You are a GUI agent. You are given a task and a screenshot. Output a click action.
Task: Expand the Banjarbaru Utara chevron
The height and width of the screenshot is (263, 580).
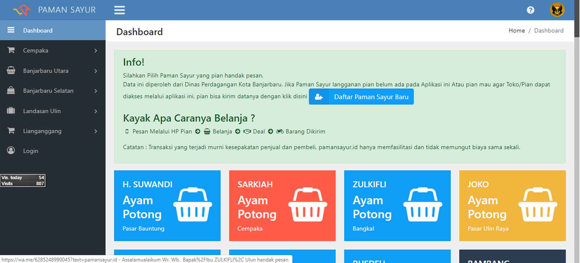96,71
